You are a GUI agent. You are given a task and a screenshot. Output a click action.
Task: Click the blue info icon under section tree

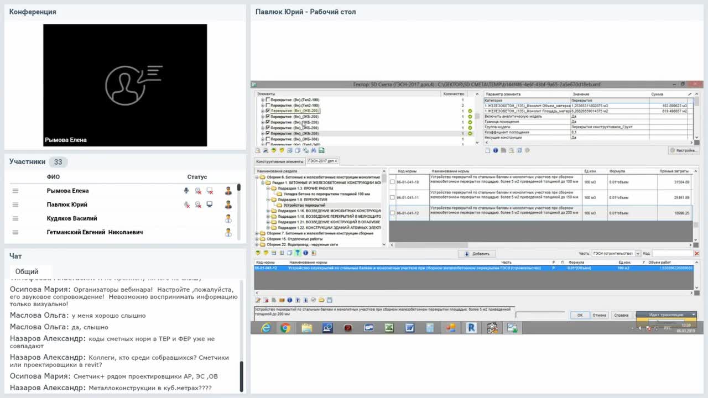pos(305,253)
